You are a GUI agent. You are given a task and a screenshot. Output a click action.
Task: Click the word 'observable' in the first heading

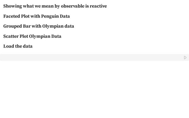72,6
